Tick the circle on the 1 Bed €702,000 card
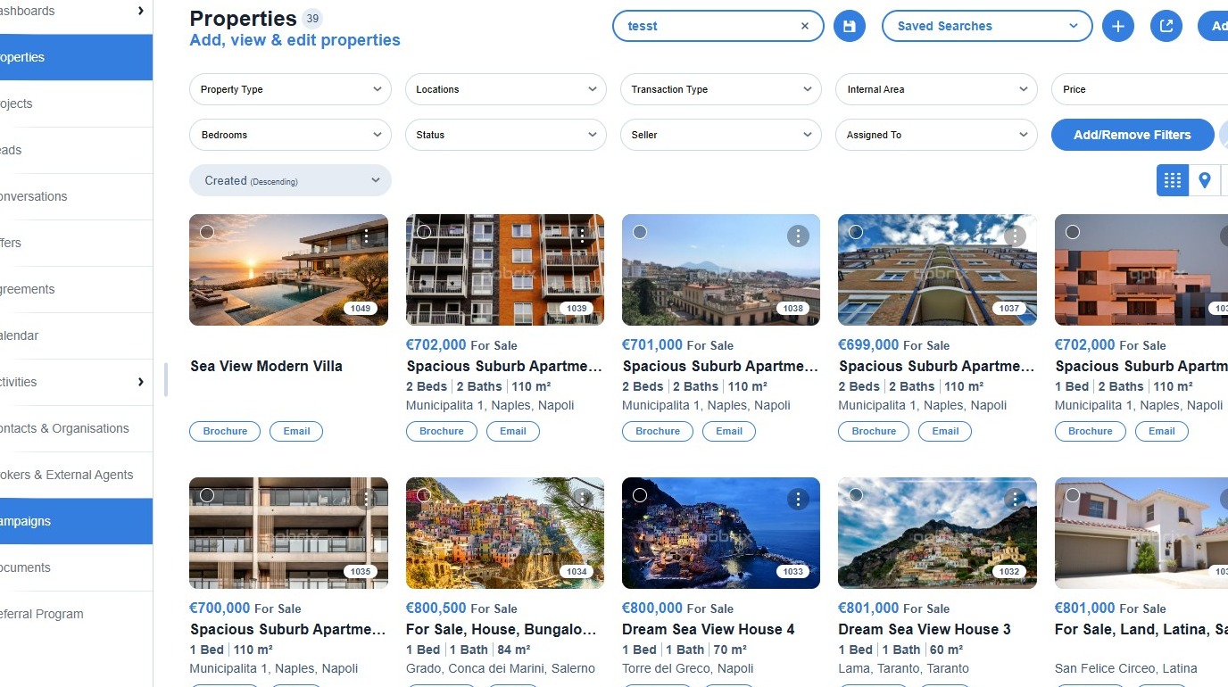Viewport: 1228px width, 687px height. 1073,232
